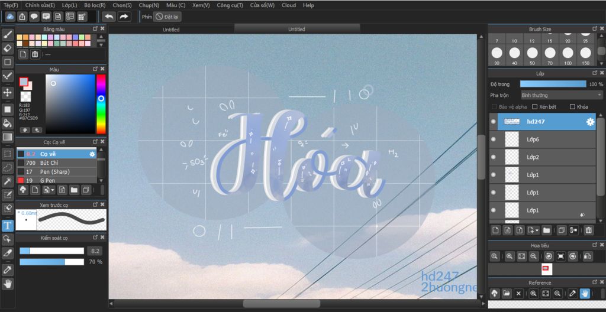The image size is (606, 312).
Task: Select the Gradient tool
Action: pyautogui.click(x=7, y=136)
